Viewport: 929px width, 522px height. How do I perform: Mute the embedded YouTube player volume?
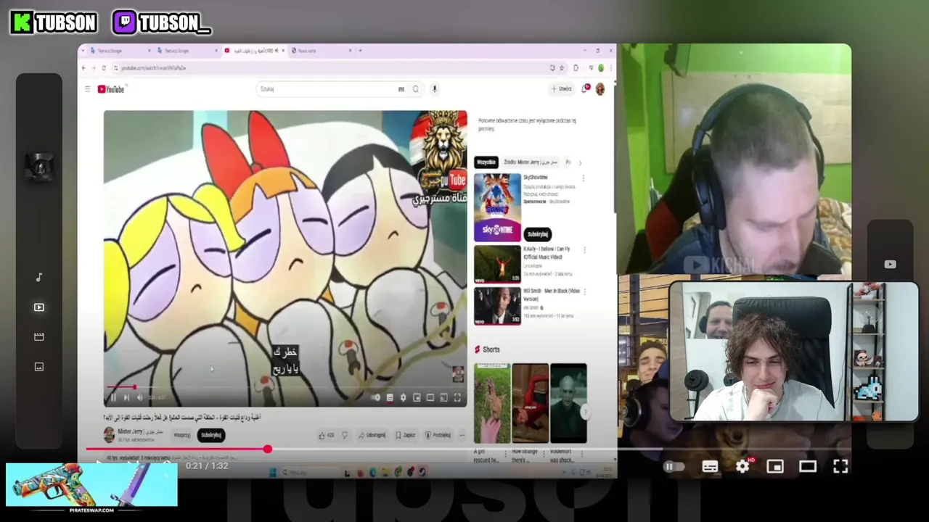pos(139,397)
